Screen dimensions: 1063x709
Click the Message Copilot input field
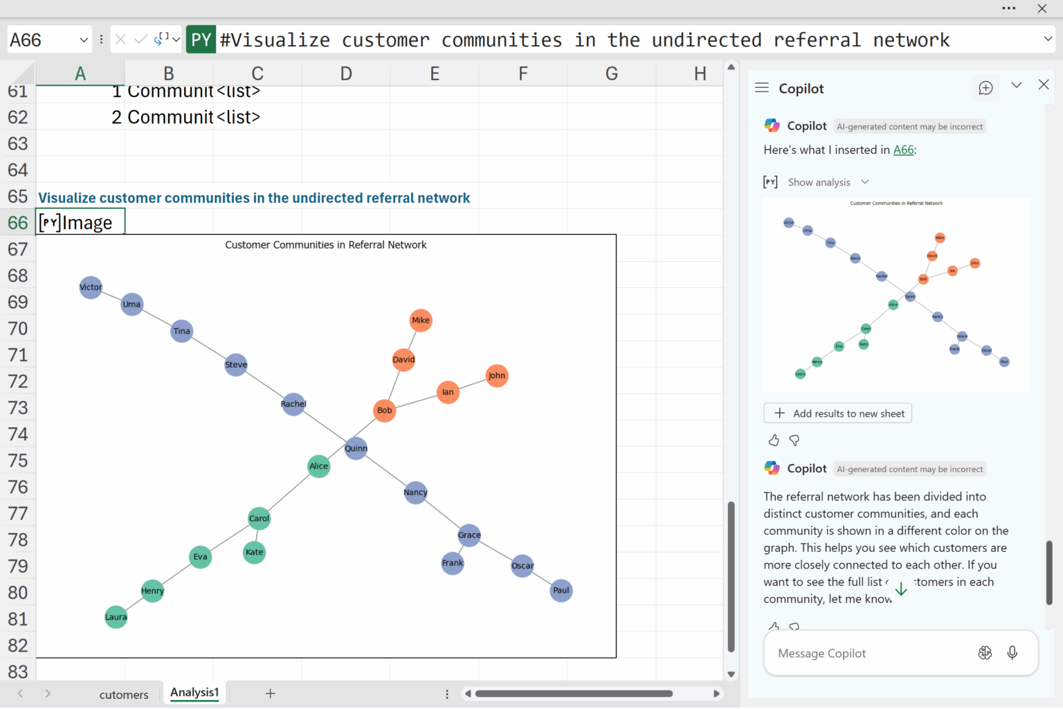click(x=865, y=653)
